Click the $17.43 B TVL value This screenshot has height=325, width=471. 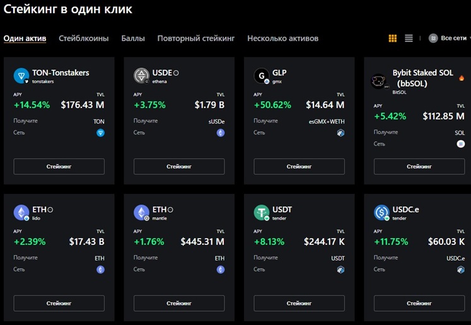87,242
